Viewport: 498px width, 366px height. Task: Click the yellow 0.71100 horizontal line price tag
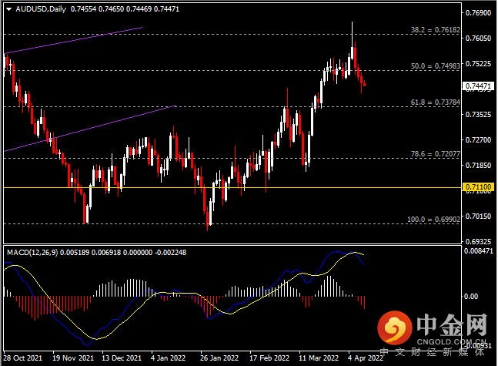point(478,187)
